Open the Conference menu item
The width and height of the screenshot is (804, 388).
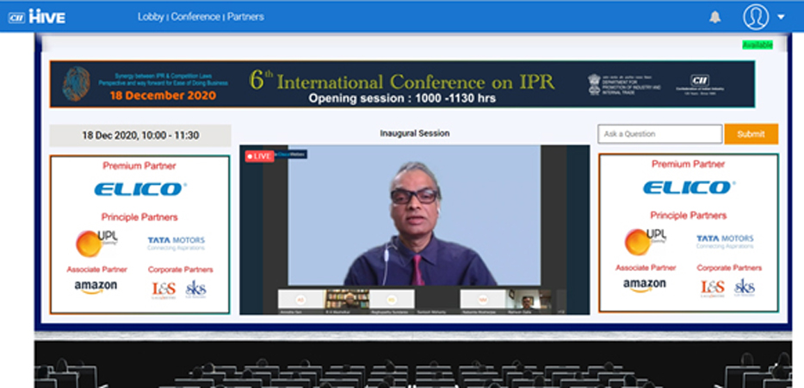195,17
